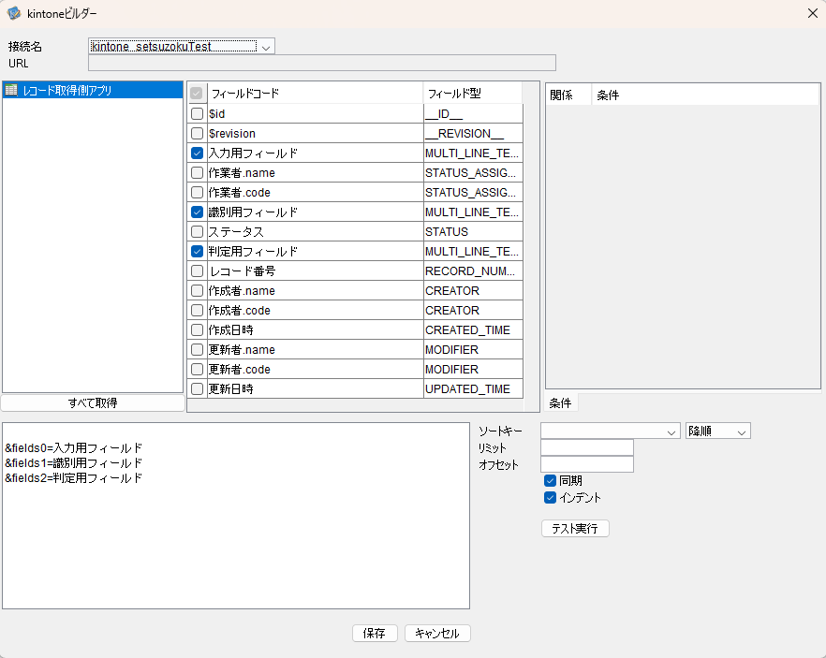Click the UPDATED_TIME field type cell
826x658 pixels.
pos(473,389)
